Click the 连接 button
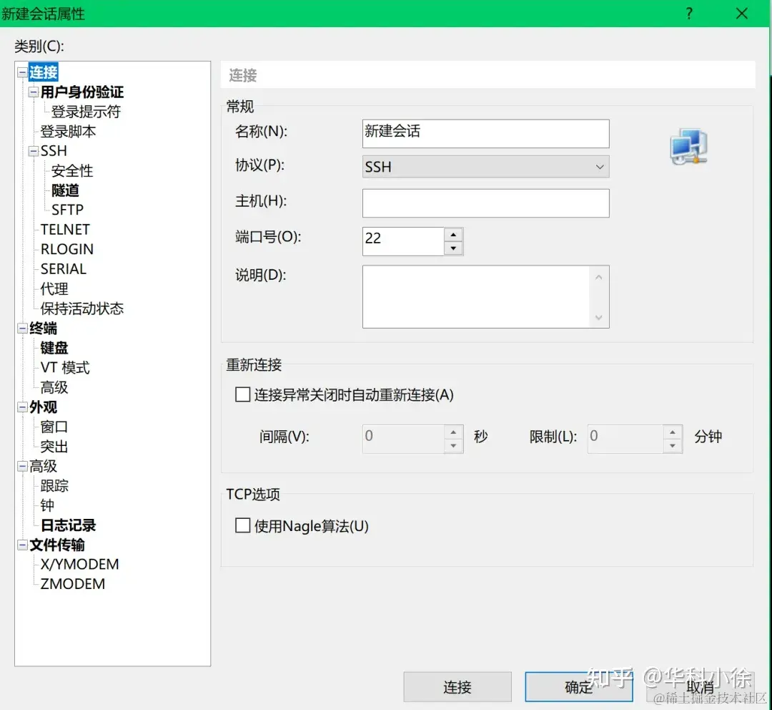Image resolution: width=772 pixels, height=710 pixels. pos(457,687)
